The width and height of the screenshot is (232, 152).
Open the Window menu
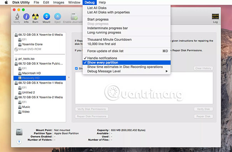click(x=74, y=3)
